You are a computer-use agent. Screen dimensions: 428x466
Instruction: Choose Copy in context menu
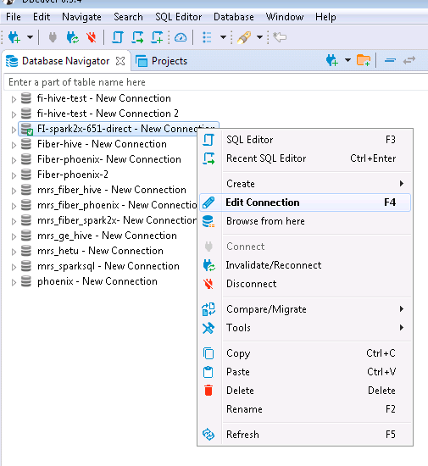305,353
